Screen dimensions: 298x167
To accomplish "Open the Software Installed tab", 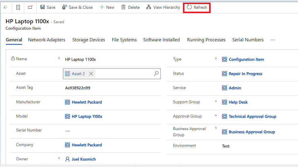I will (x=161, y=40).
